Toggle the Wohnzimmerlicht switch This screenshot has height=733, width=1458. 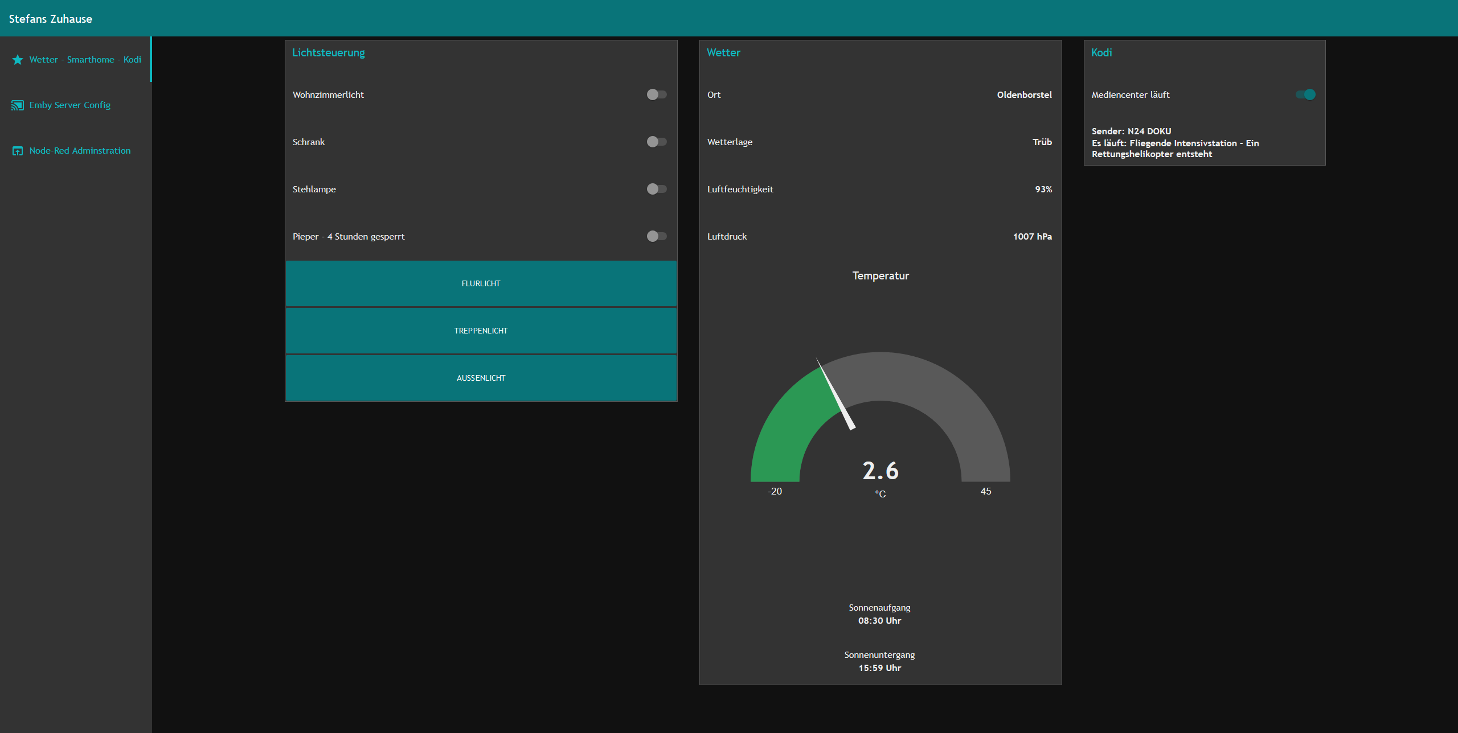pos(657,94)
